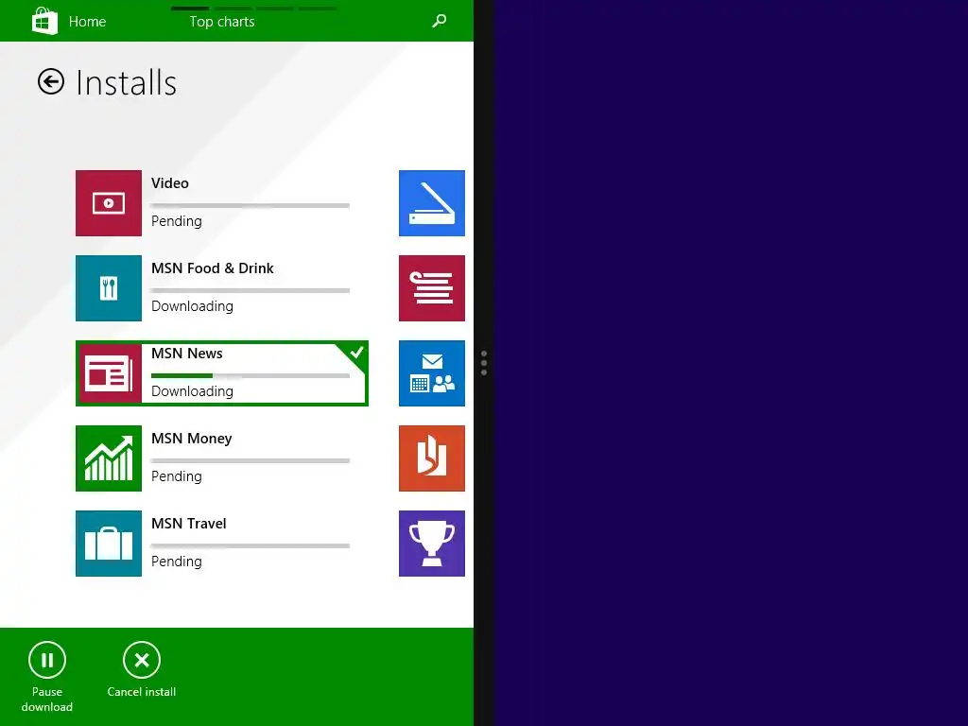Image resolution: width=968 pixels, height=726 pixels.
Task: Go back using the arrow beside Installs
Action: [x=51, y=81]
